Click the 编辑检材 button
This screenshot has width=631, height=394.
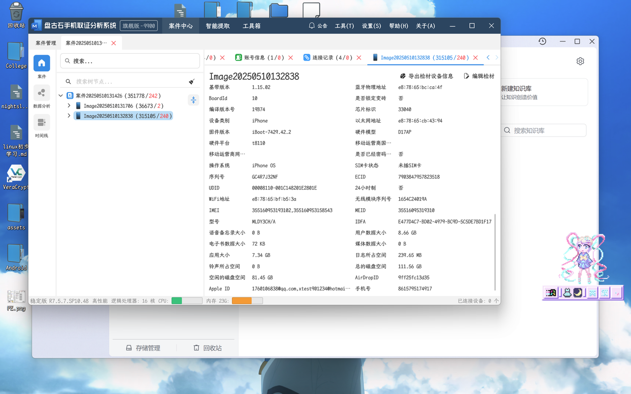click(479, 76)
